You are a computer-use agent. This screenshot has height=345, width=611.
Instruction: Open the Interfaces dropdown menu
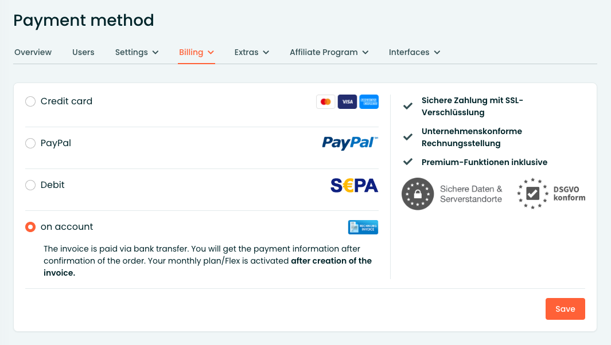tap(414, 52)
